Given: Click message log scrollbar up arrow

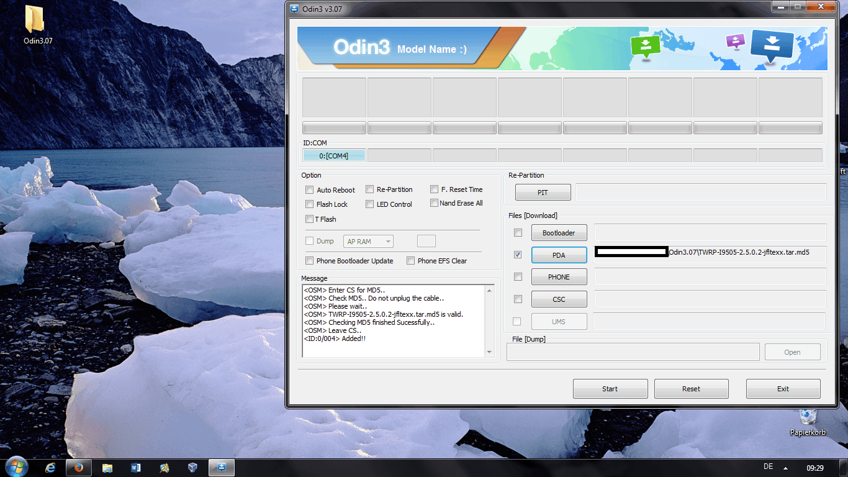Looking at the screenshot, I should pyautogui.click(x=490, y=290).
